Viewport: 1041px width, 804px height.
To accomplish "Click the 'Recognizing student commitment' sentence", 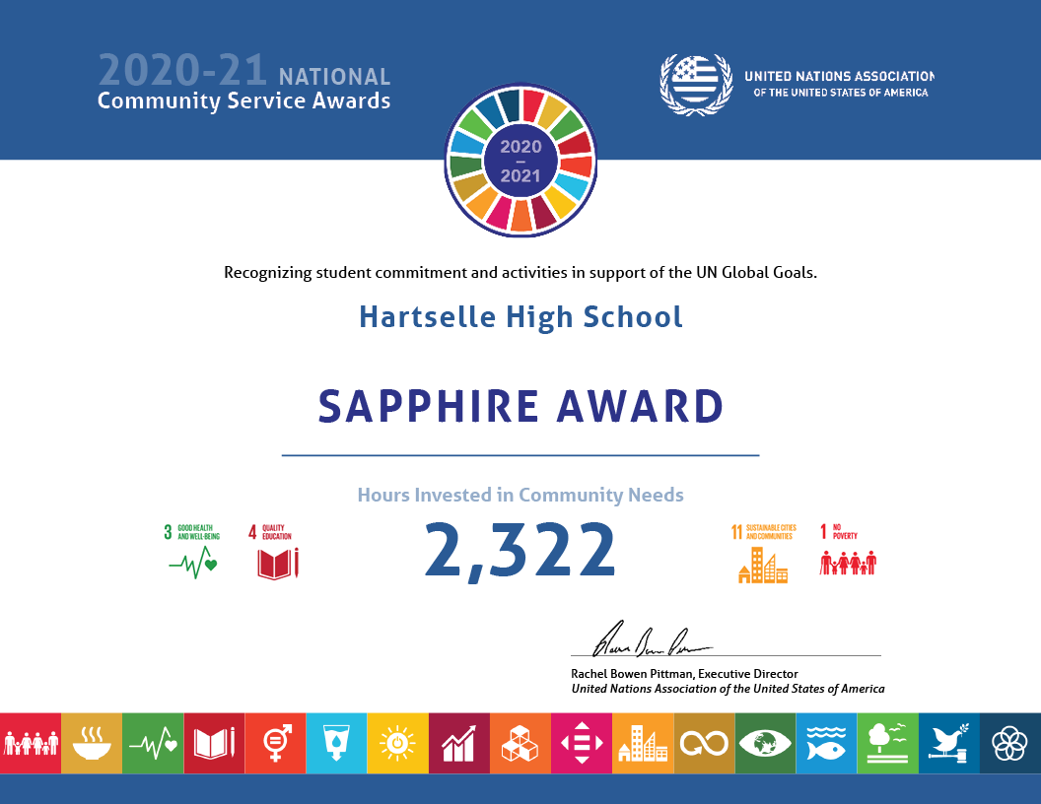I will click(x=520, y=273).
